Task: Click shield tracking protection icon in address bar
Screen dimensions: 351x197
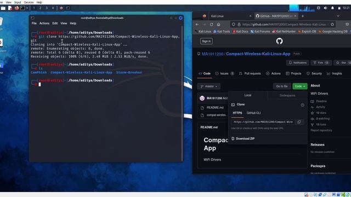Action: (234, 24)
